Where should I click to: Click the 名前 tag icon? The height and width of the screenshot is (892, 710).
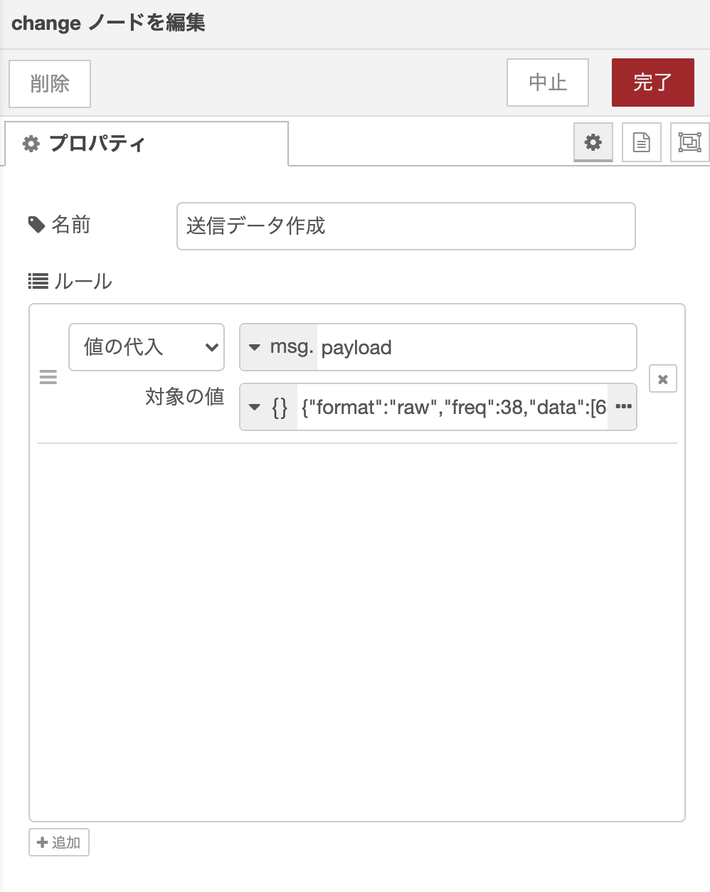pyautogui.click(x=36, y=225)
